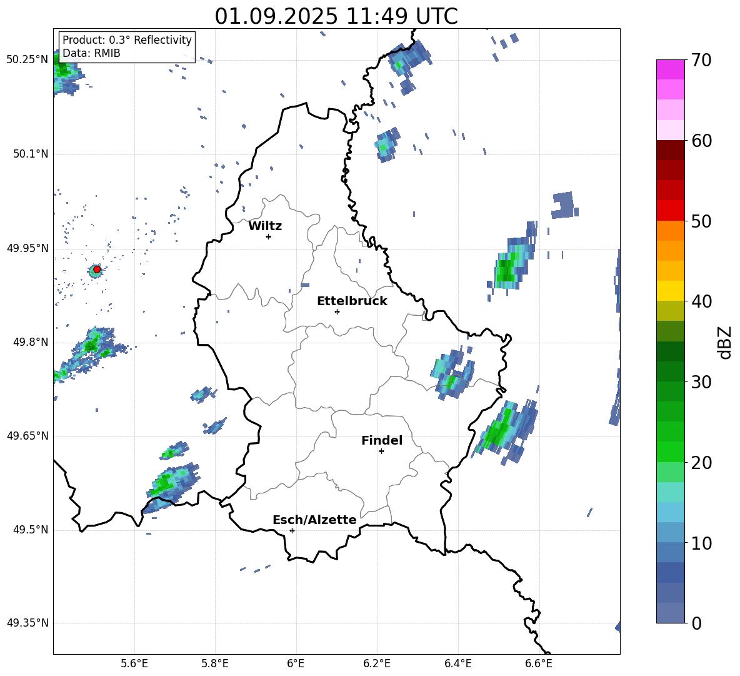Click the orange colorbar segment below 50
This screenshot has height=676, width=740.
coord(671,230)
